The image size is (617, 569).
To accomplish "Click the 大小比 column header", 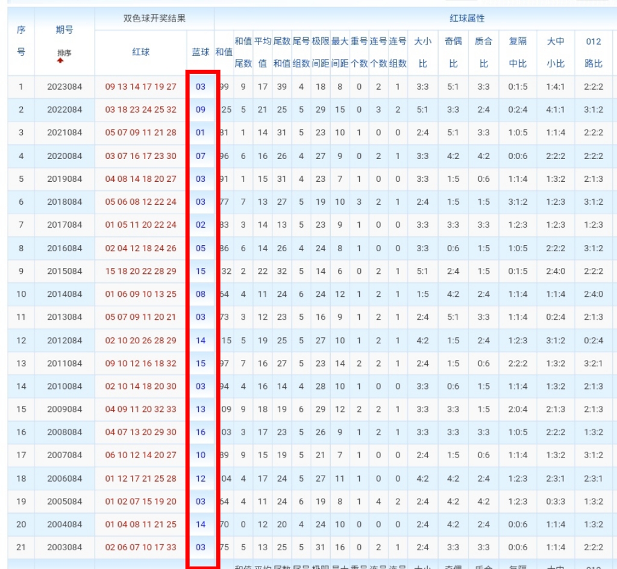I will (x=422, y=52).
